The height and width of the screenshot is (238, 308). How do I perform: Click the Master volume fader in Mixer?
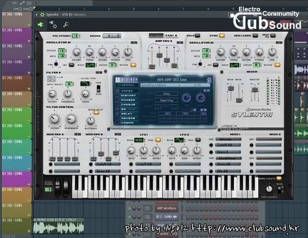[255, 90]
